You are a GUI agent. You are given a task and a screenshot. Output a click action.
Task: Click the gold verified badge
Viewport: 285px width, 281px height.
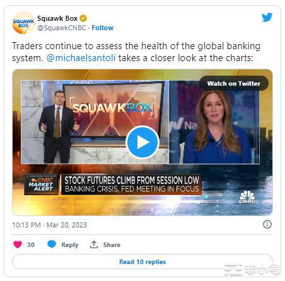tap(83, 18)
